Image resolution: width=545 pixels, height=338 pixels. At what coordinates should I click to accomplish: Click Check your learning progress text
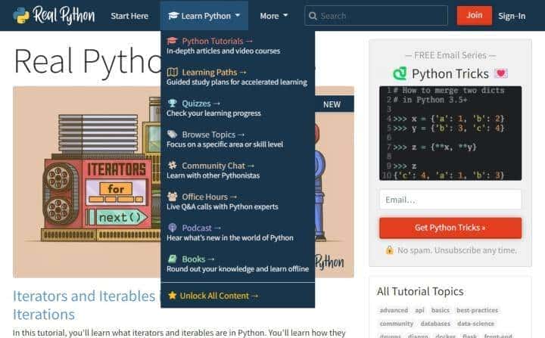(213, 113)
